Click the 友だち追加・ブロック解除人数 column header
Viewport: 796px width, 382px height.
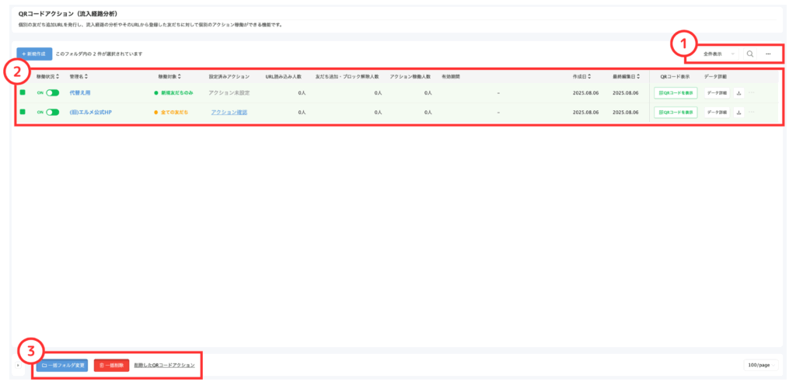347,77
